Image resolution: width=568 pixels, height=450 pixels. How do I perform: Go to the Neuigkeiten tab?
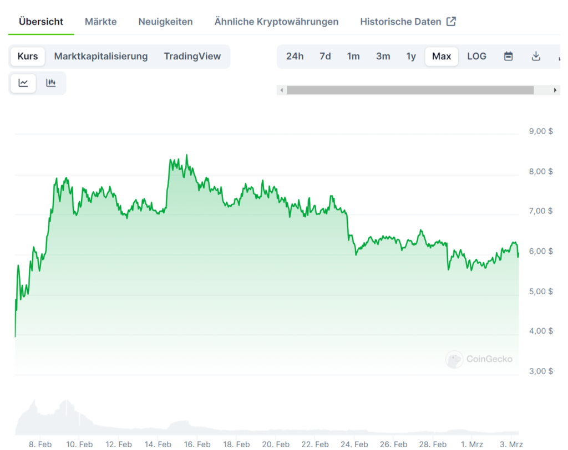pyautogui.click(x=165, y=22)
